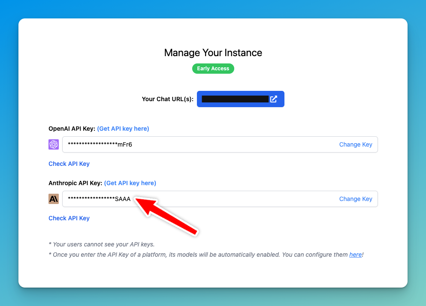
Task: Check API Key under the OpenAI field
Action: 69,164
